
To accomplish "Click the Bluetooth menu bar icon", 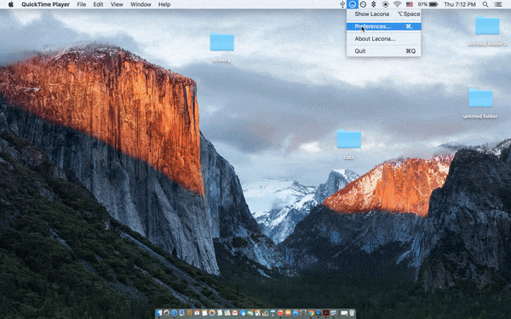I will pyautogui.click(x=374, y=4).
